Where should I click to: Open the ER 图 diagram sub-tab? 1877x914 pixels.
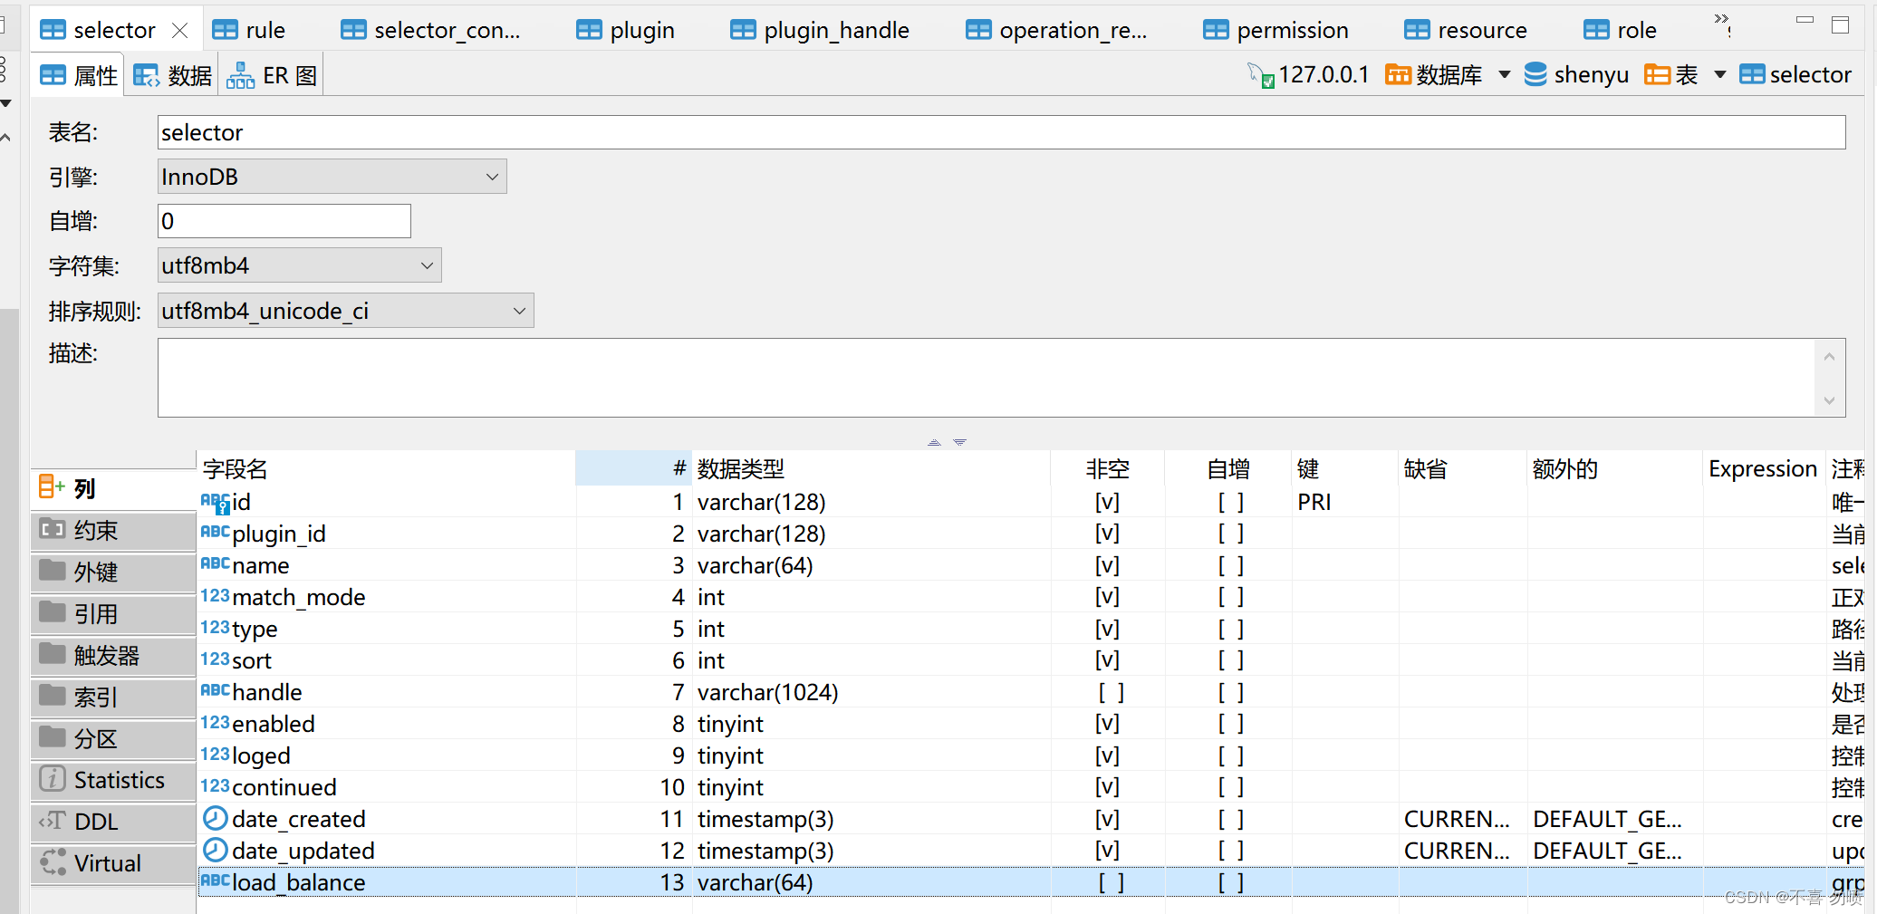(x=272, y=75)
